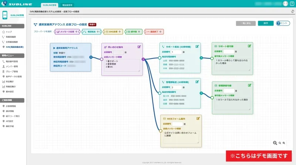This screenshot has height=165, width=296.
Task: Click input port of 管理部留守録 node
Action: click(212, 98)
